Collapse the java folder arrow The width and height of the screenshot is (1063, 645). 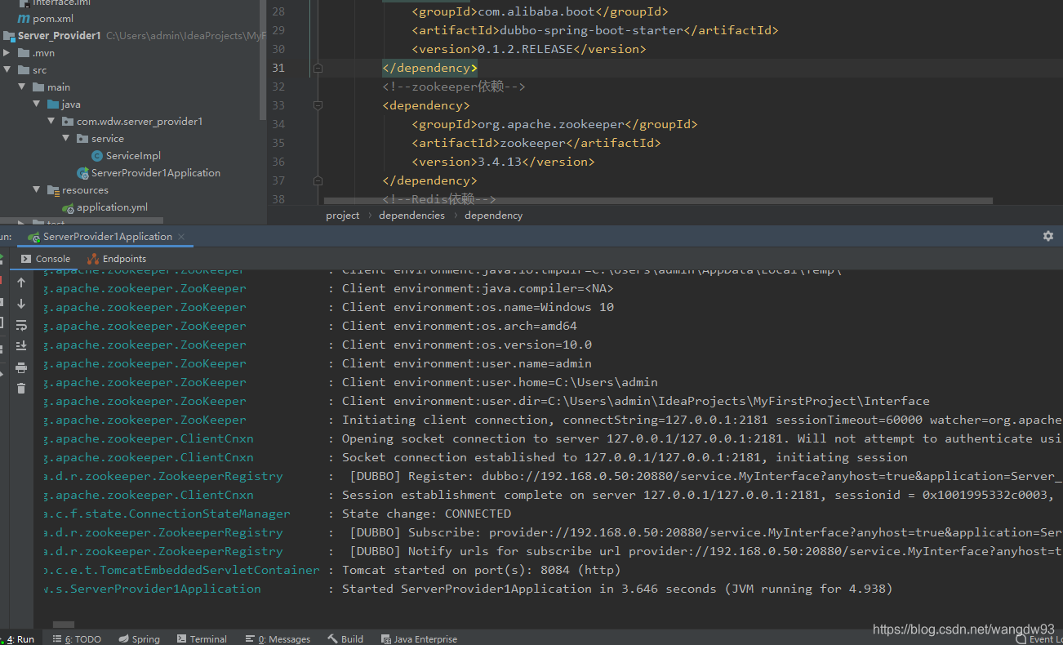(x=36, y=105)
